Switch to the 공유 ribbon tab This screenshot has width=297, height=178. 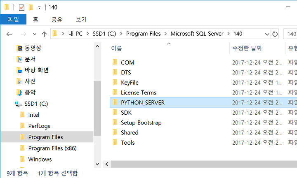coord(57,19)
